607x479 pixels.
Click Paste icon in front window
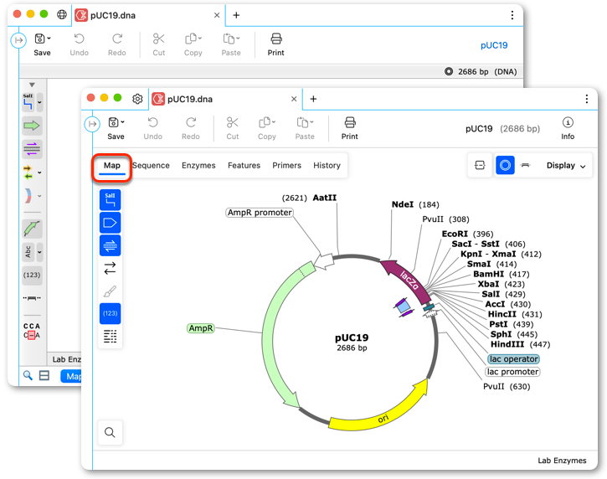(302, 123)
